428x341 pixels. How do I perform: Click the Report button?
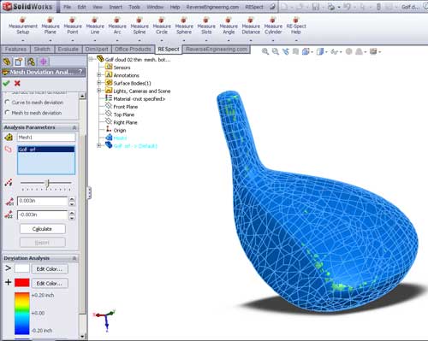tap(42, 243)
